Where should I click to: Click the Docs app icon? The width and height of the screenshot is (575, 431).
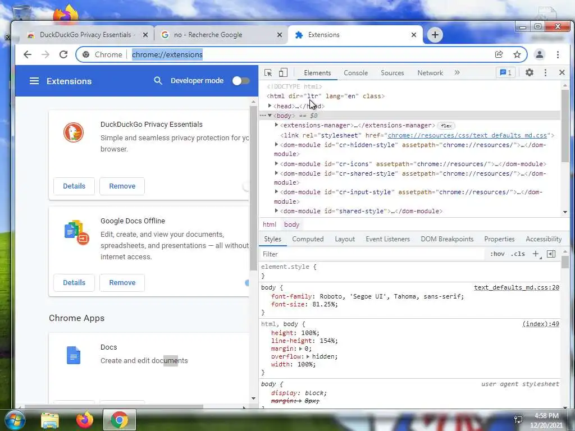click(x=74, y=355)
